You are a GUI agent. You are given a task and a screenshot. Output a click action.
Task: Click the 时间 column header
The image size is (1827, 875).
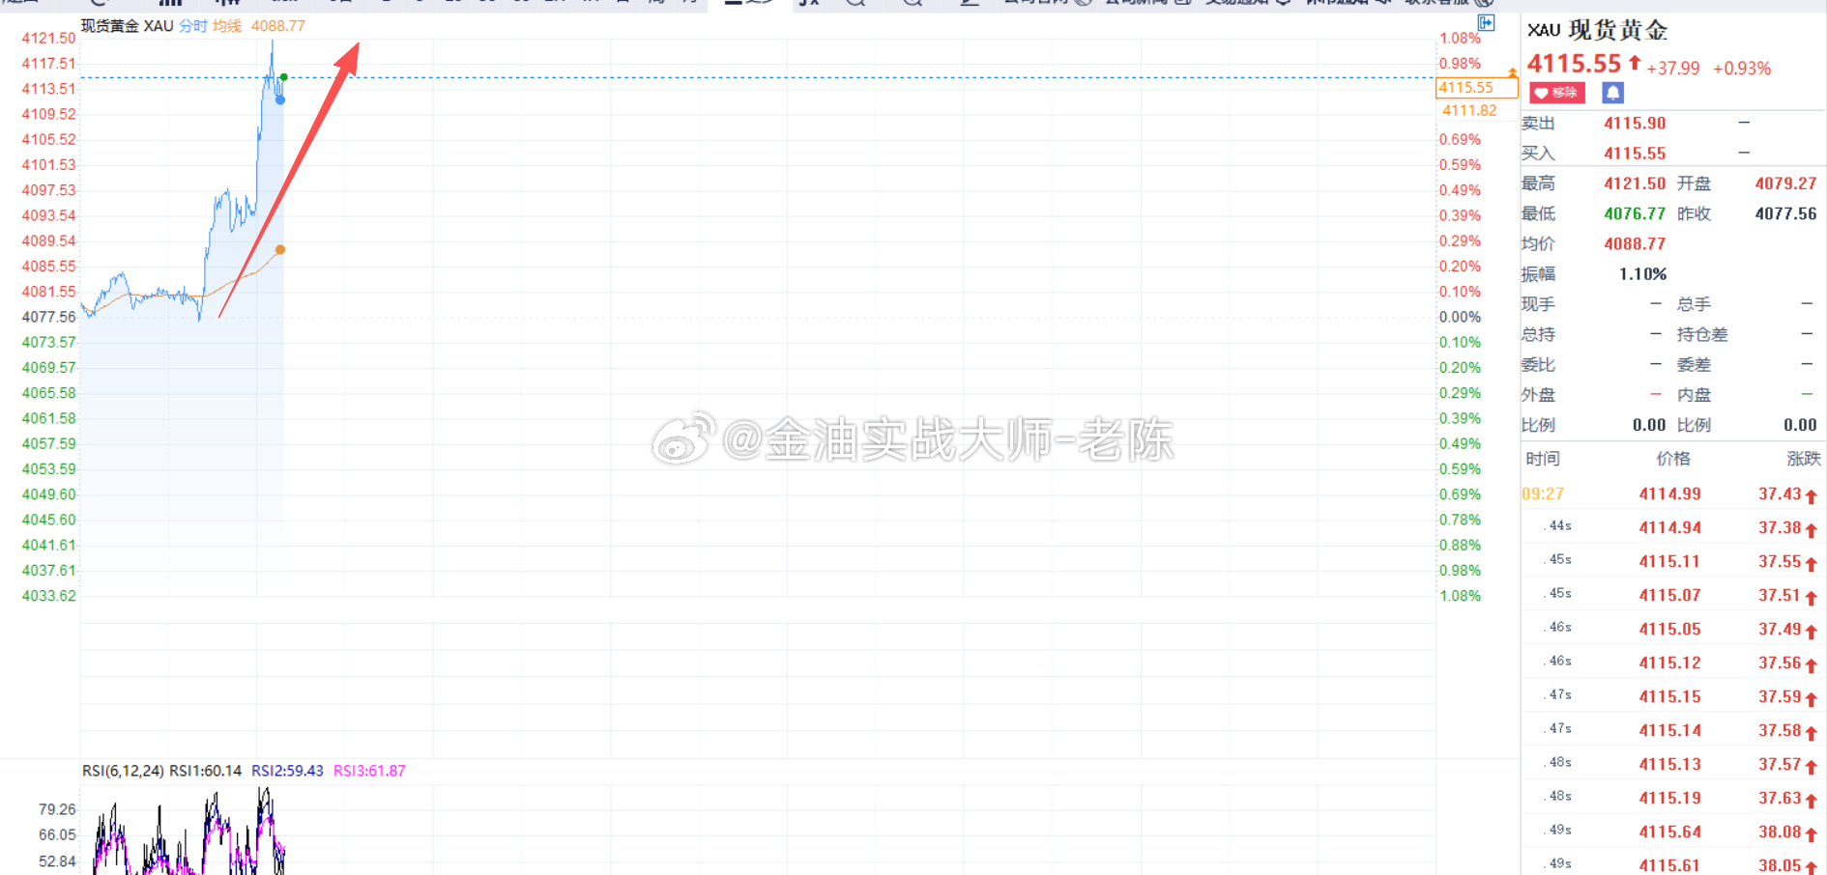point(1543,459)
